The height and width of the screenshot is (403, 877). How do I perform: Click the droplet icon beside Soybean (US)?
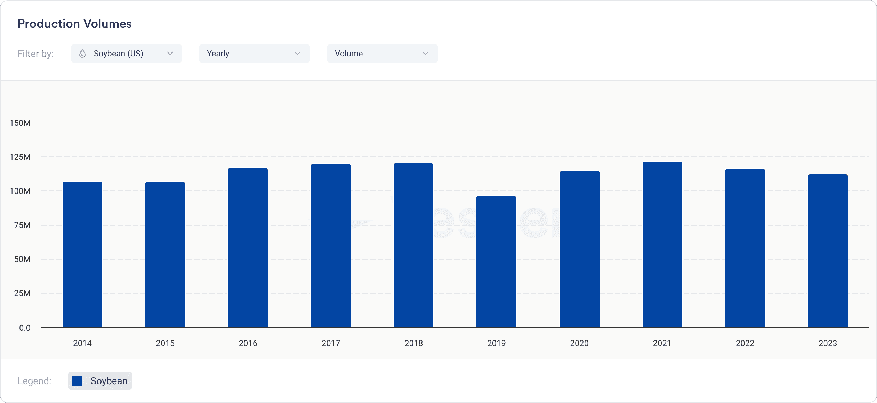tap(82, 54)
